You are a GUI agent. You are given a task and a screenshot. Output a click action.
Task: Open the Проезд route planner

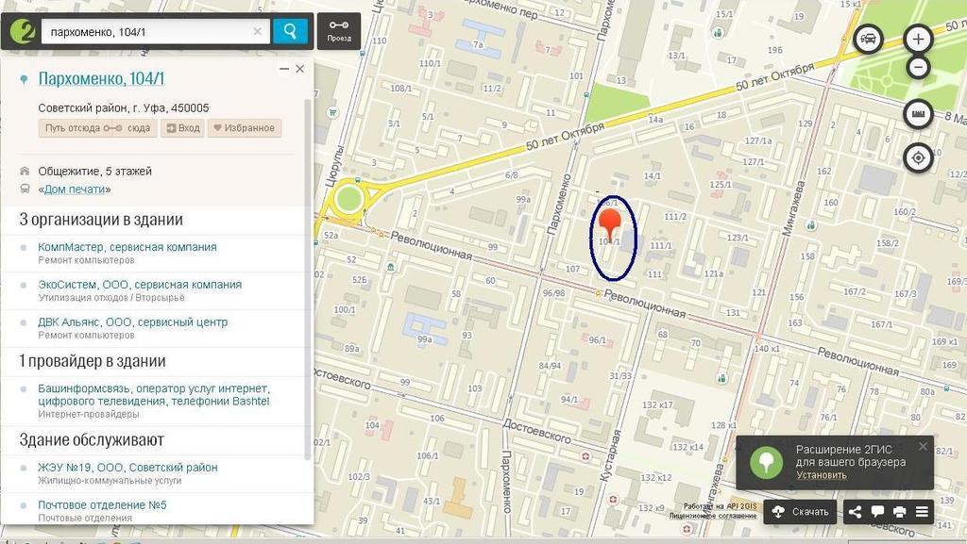coord(338,32)
